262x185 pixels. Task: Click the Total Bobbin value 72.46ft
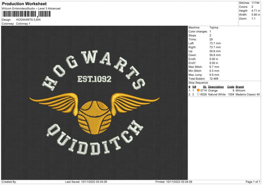click(x=214, y=79)
